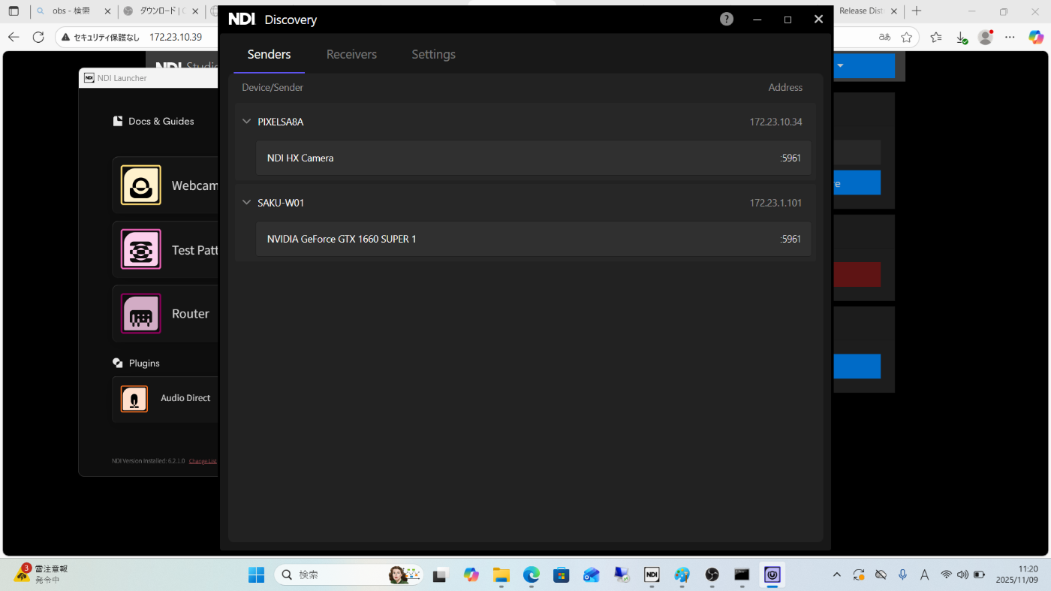Open the Wi-Fi network tray icon
Screen dimensions: 1051x591
tap(946, 574)
